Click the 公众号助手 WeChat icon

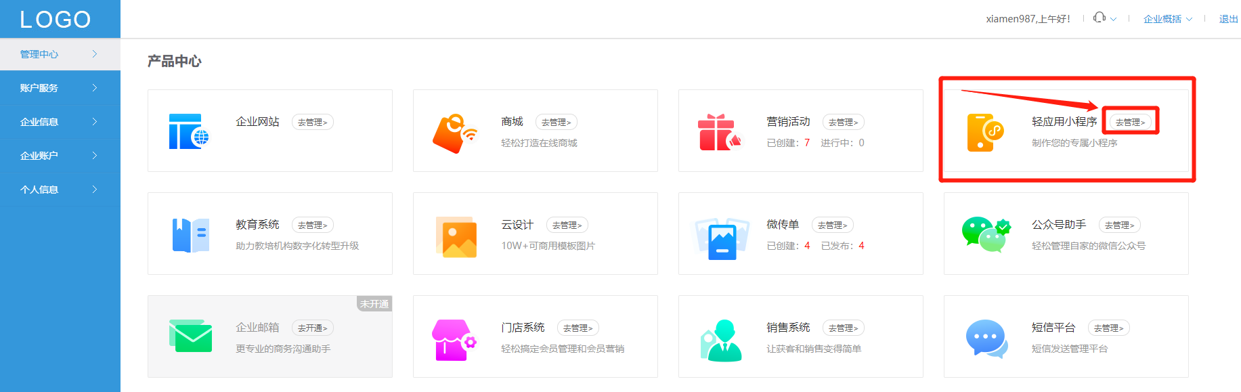coord(986,235)
